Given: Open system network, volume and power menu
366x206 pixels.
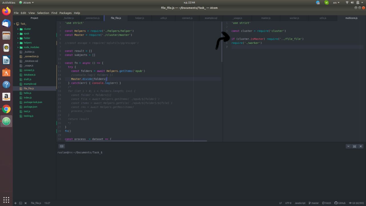Looking at the screenshot, I should coord(355,3).
